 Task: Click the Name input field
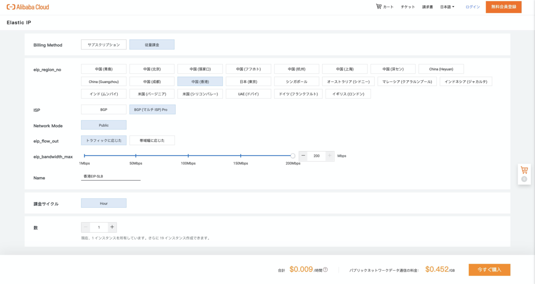click(x=111, y=177)
